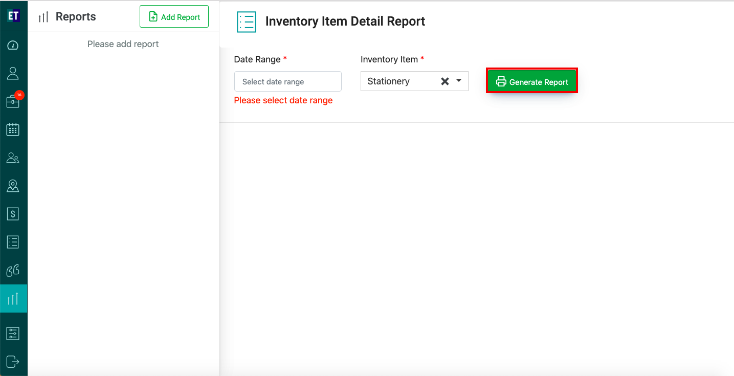Click the 'Please select date range' error text

pos(283,100)
